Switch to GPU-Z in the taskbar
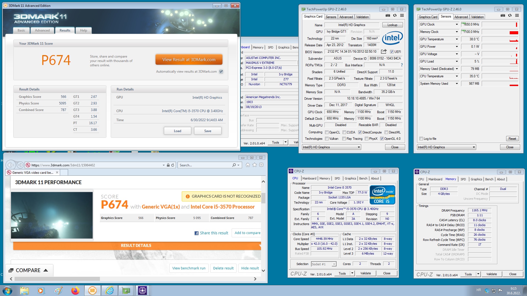Viewport: 527px width, 296px height. coord(126,291)
